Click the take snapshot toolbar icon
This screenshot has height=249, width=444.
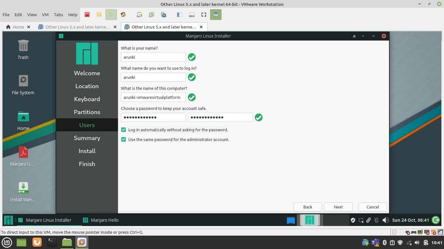tap(139, 15)
